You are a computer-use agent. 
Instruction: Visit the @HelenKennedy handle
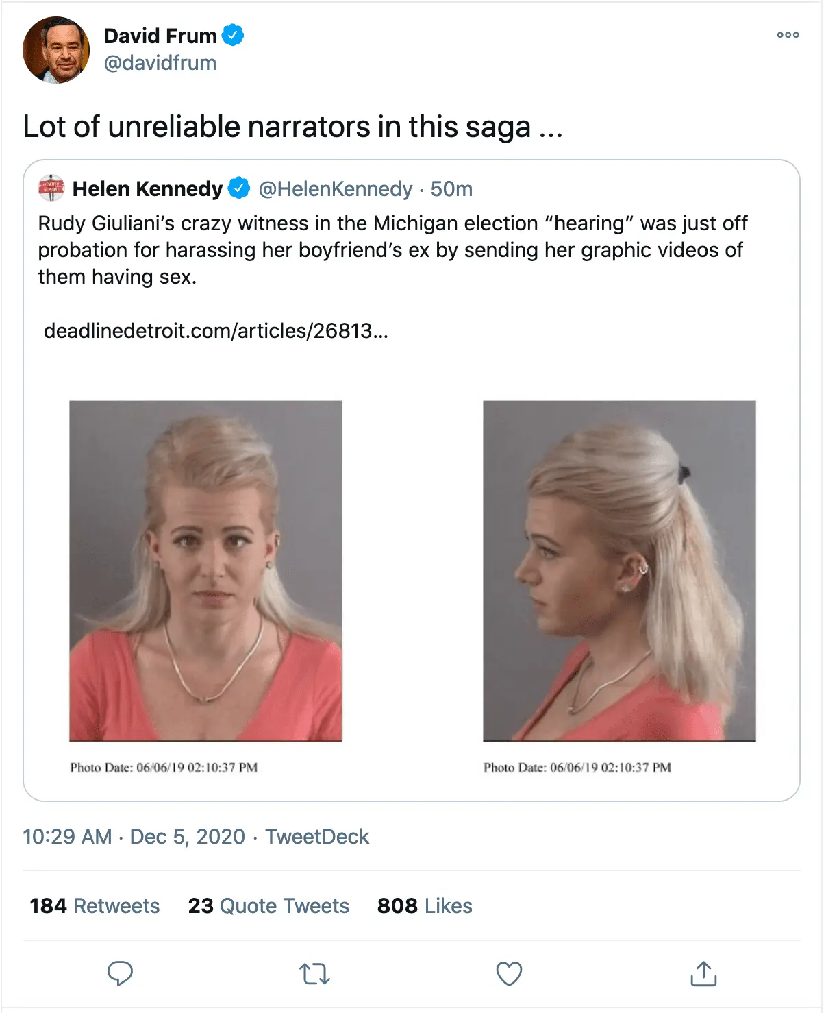(335, 189)
